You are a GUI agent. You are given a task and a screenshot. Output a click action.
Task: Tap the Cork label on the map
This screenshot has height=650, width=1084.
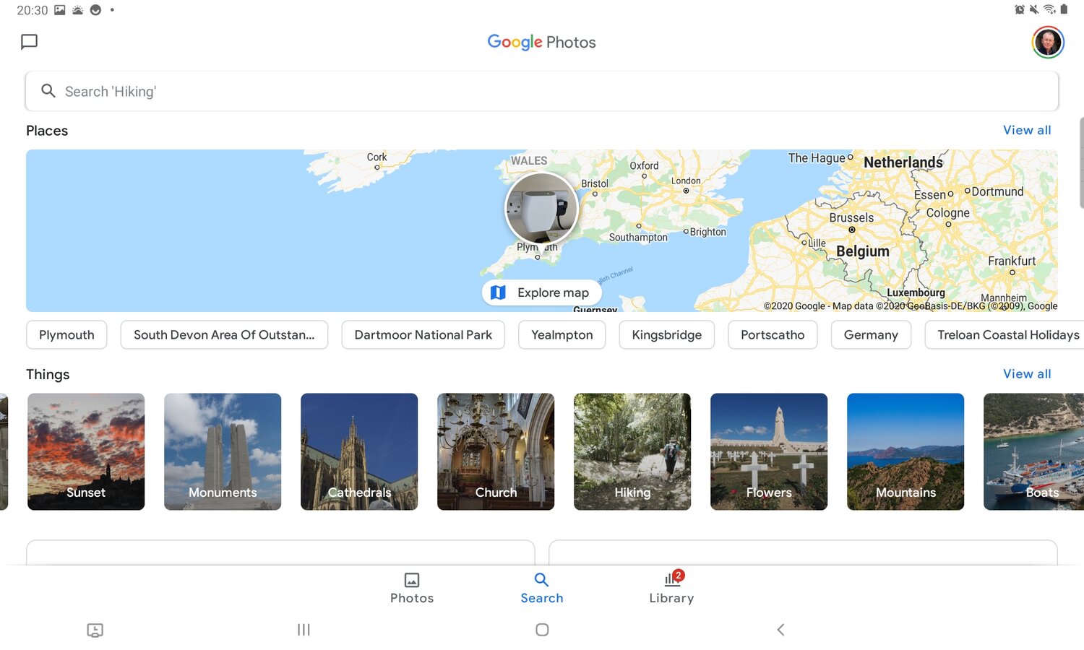coord(377,157)
